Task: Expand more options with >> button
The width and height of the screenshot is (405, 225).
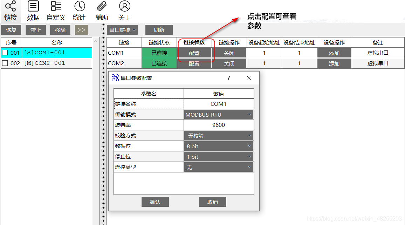Action: pyautogui.click(x=81, y=30)
